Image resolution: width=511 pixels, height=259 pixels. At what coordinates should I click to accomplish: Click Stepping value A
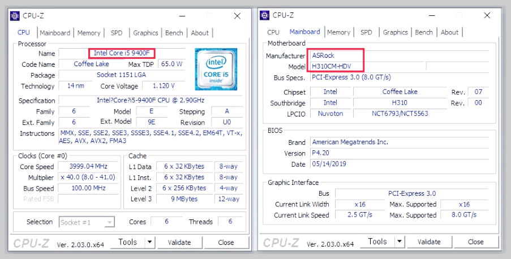point(227,111)
